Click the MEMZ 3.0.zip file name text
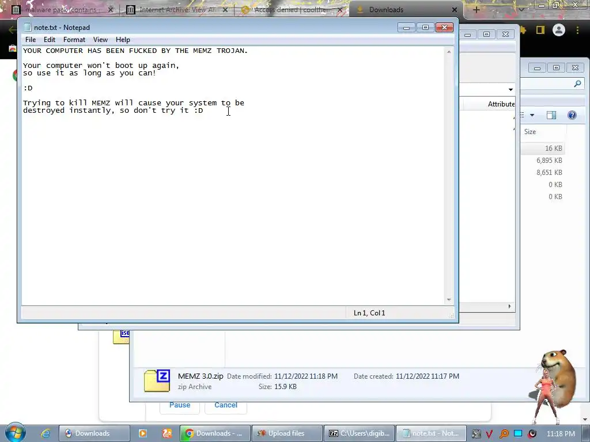Viewport: 590px width, 442px height. tap(201, 376)
